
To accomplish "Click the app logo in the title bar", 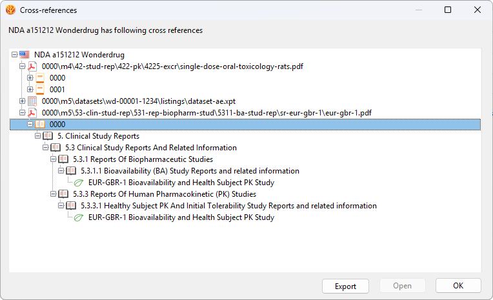I will pos(10,10).
